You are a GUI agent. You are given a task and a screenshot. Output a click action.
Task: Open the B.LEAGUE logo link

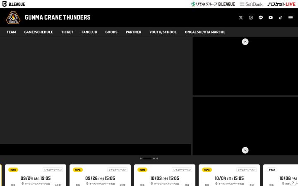14,4
